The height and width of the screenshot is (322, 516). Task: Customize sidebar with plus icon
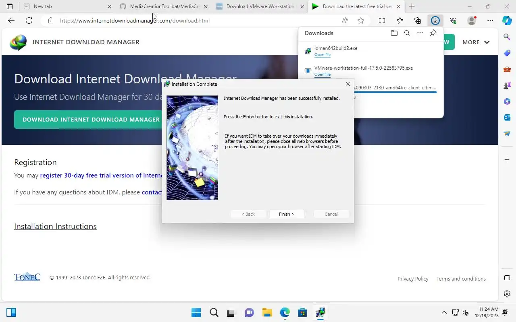tap(507, 160)
